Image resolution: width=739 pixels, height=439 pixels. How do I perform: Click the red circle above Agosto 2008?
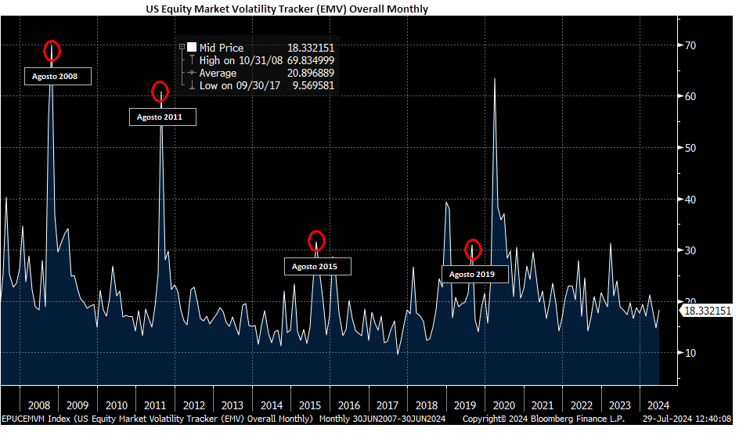(x=52, y=51)
